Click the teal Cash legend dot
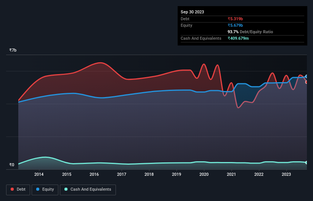The width and height of the screenshot is (313, 201). 66,189
